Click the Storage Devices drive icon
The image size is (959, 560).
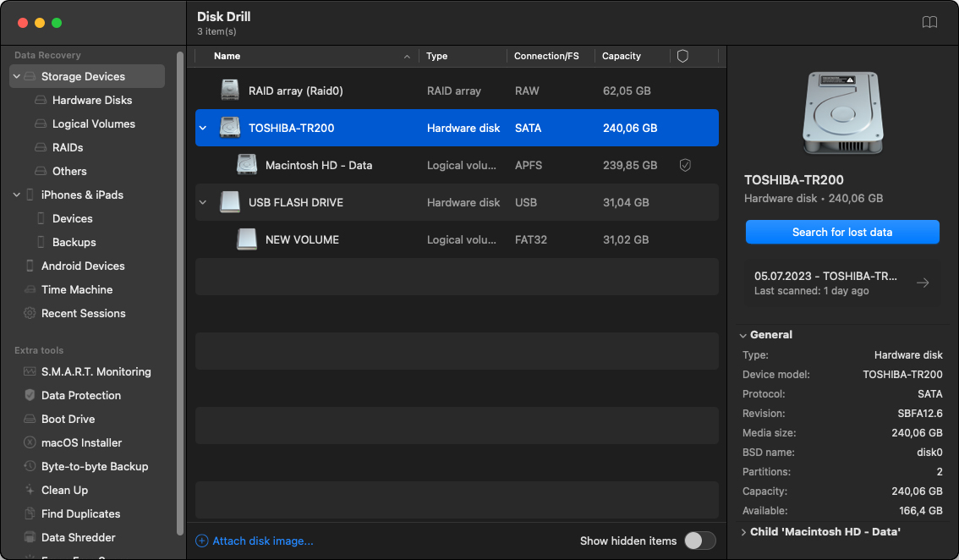point(30,76)
